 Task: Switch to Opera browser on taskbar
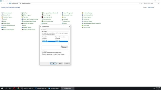pyautogui.click(x=14, y=88)
